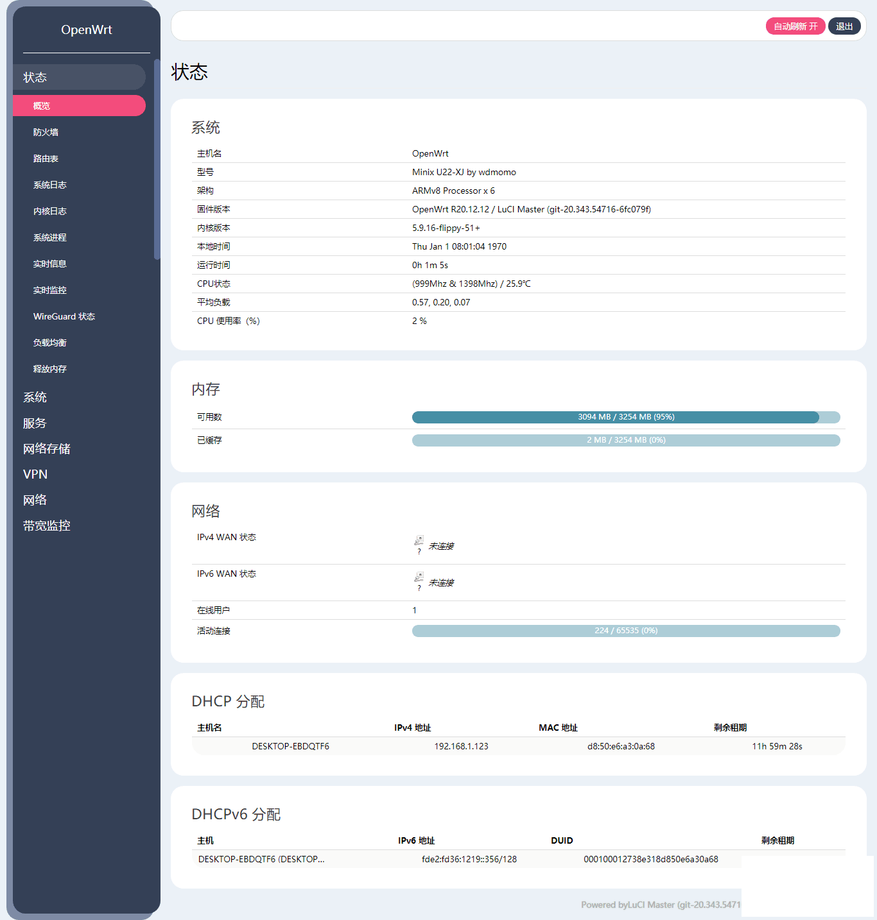Viewport: 877px width, 920px height.
Task: Click the 已缓存 cached memory progress bar
Action: 626,440
